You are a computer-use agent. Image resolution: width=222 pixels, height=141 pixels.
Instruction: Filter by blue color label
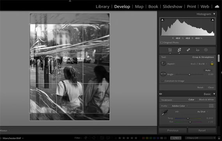click(x=154, y=138)
